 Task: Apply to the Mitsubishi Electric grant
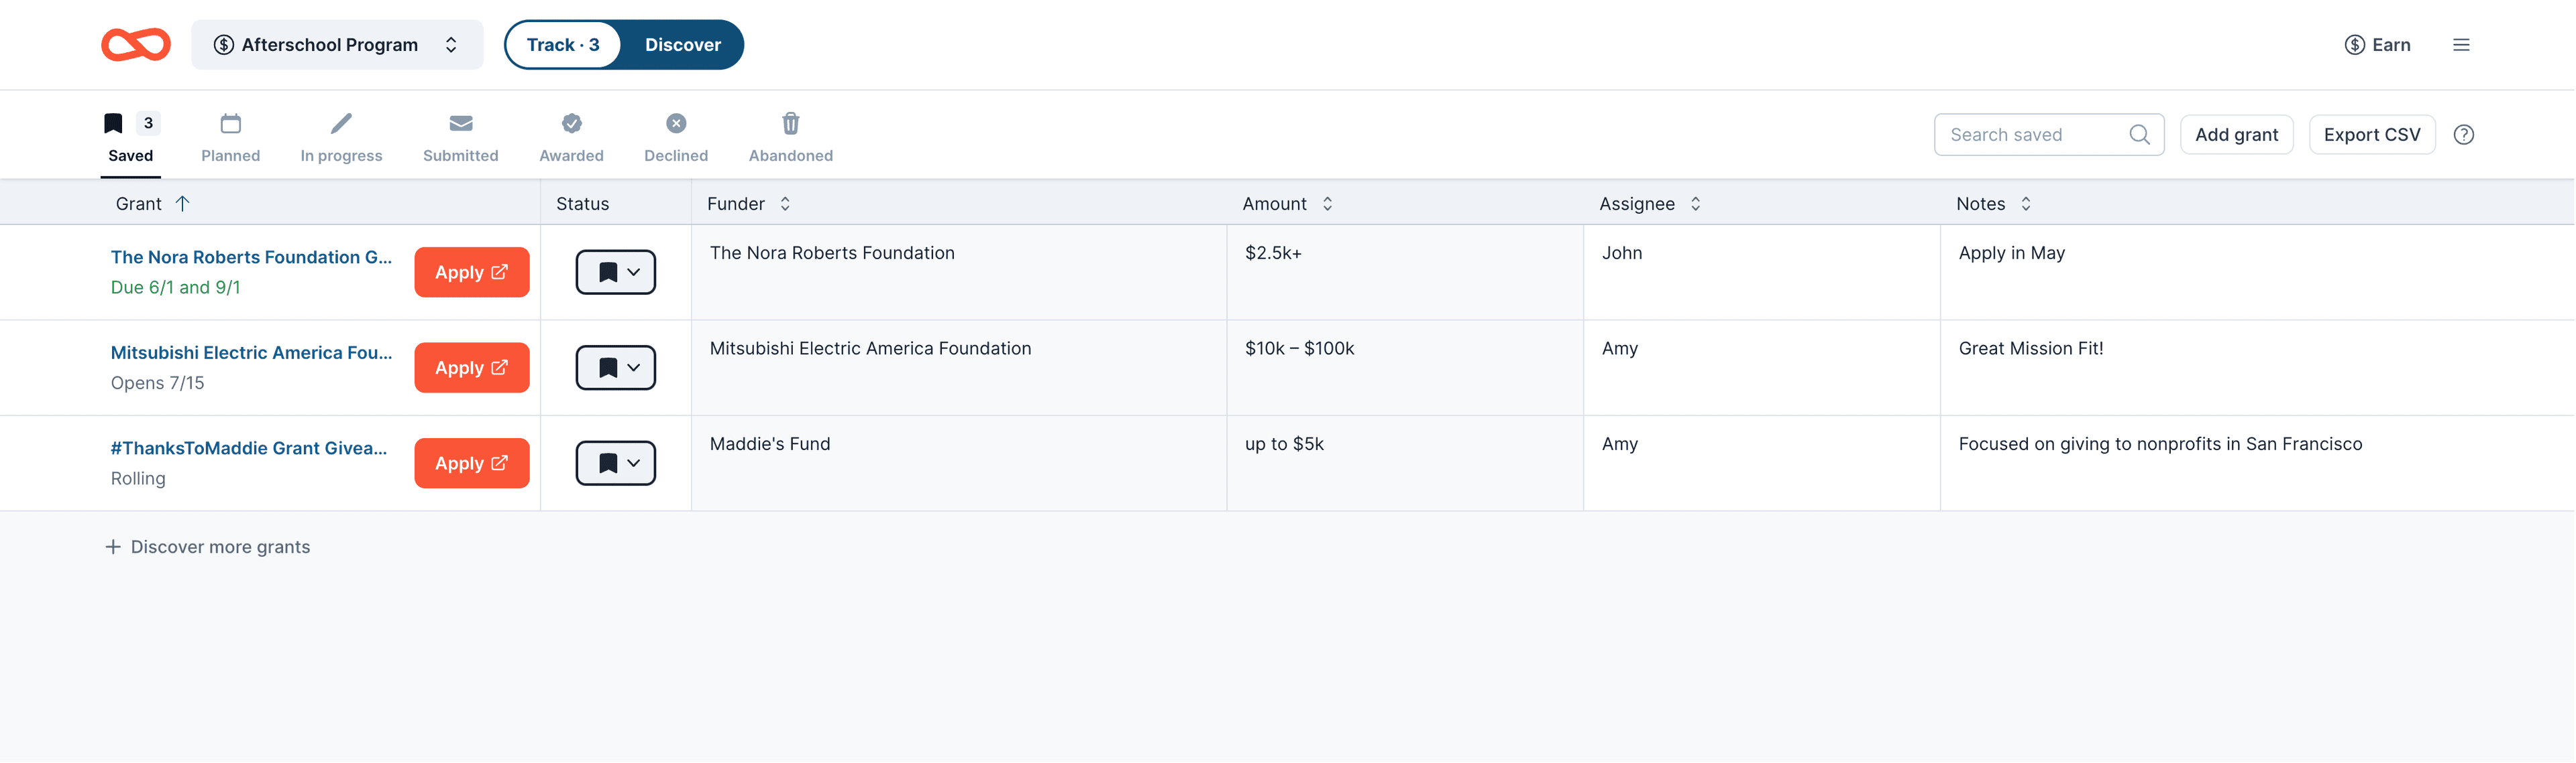click(x=471, y=368)
